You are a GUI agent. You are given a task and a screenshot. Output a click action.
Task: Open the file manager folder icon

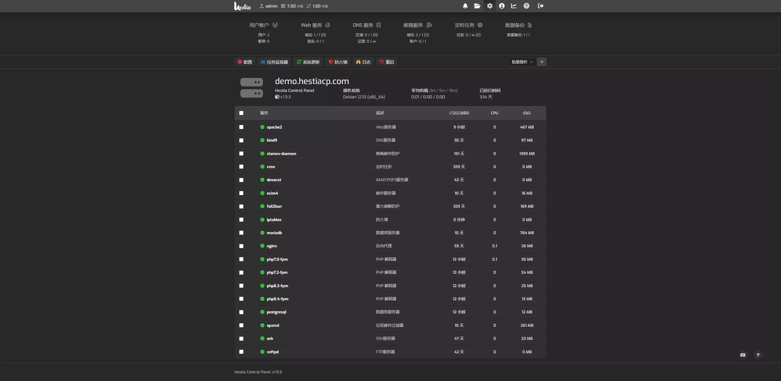(477, 6)
